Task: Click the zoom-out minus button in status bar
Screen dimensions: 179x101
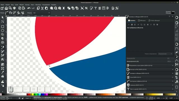Action: tap(162, 98)
